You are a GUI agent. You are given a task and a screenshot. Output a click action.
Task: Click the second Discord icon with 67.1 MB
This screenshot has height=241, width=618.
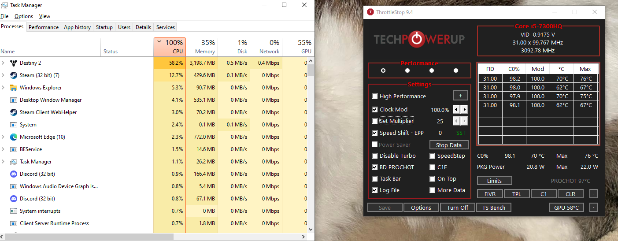(13, 199)
